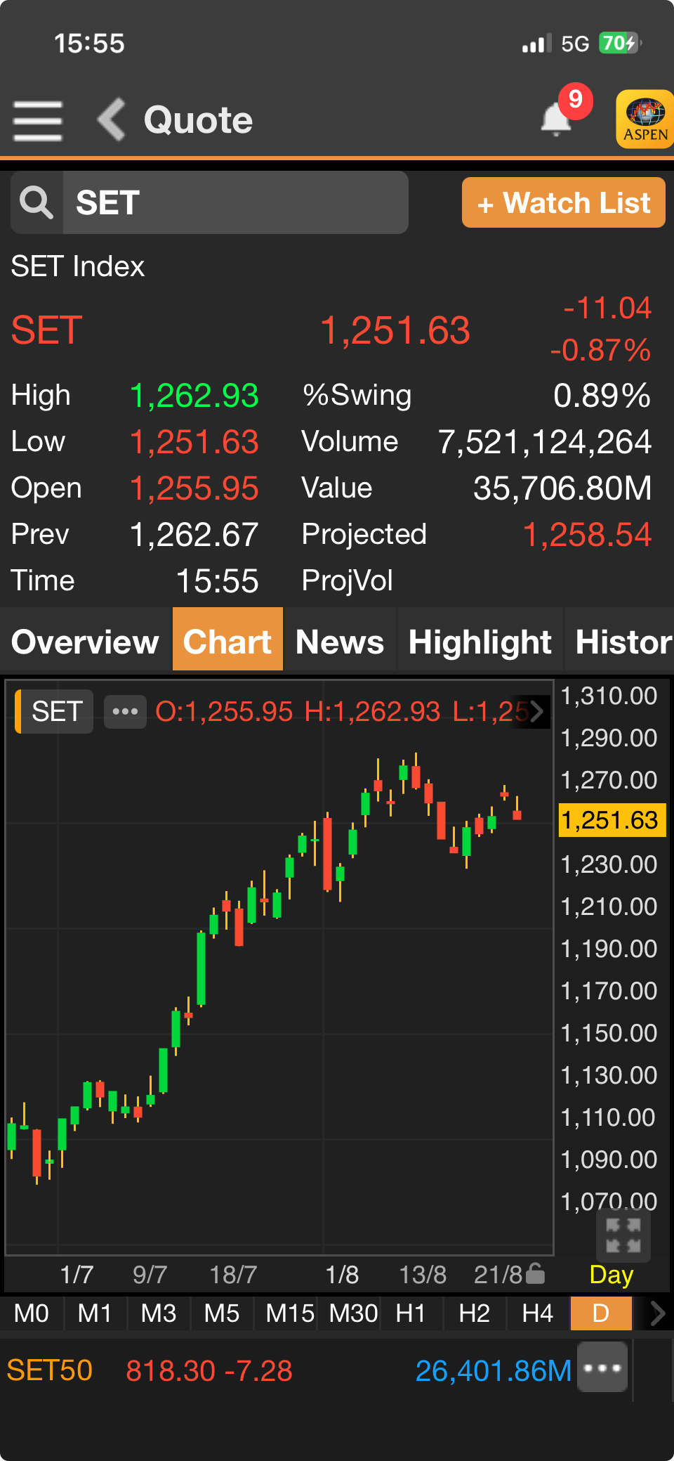Select the M0 timeframe
Viewport: 674px width, 1461px height.
[32, 1313]
